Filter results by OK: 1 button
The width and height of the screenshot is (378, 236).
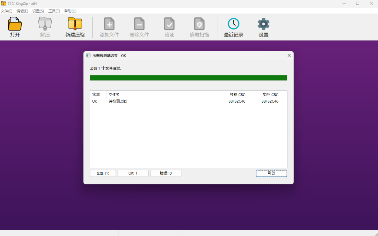133,173
